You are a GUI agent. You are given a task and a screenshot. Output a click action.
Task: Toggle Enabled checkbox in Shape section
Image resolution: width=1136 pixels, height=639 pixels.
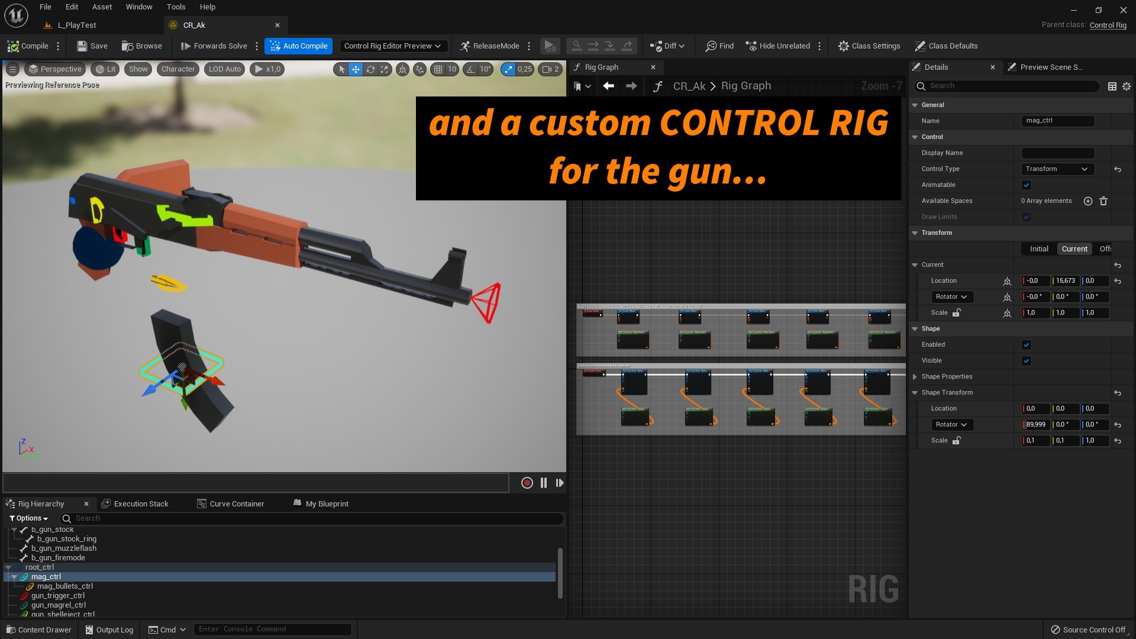click(1026, 344)
